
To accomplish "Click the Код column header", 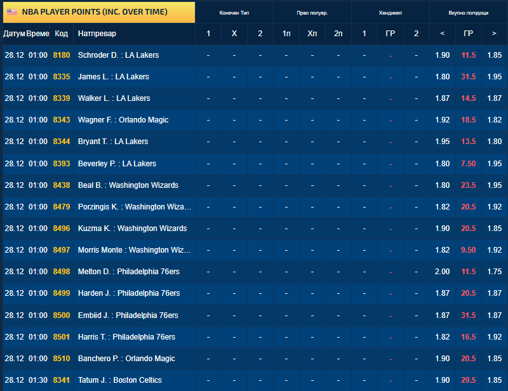I will 61,34.
